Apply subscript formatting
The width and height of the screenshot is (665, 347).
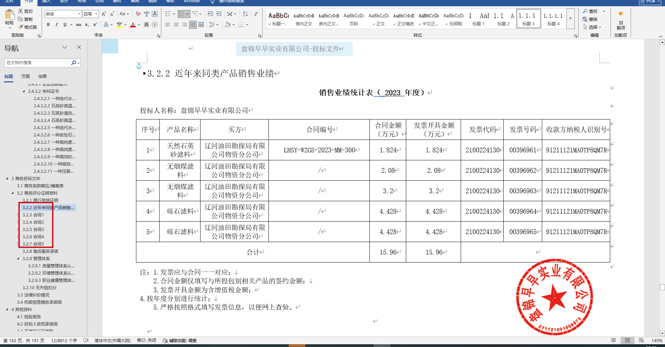coord(87,25)
